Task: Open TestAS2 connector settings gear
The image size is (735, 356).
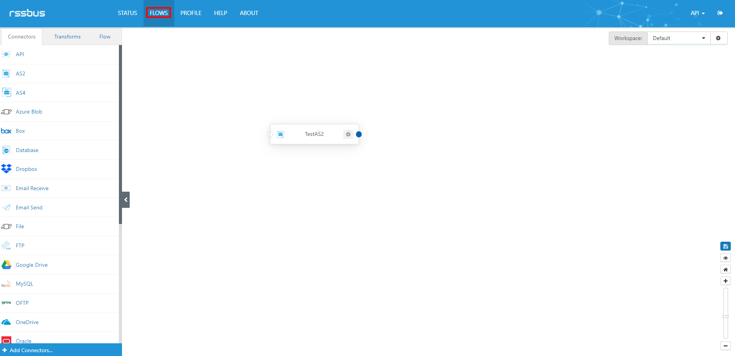Action: point(348,134)
